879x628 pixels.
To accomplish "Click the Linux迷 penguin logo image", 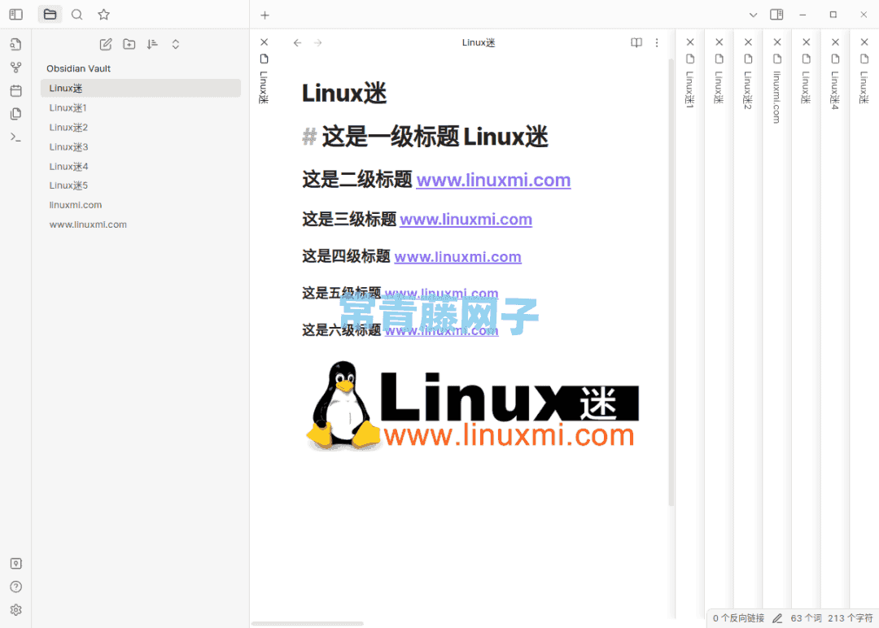I will (471, 406).
